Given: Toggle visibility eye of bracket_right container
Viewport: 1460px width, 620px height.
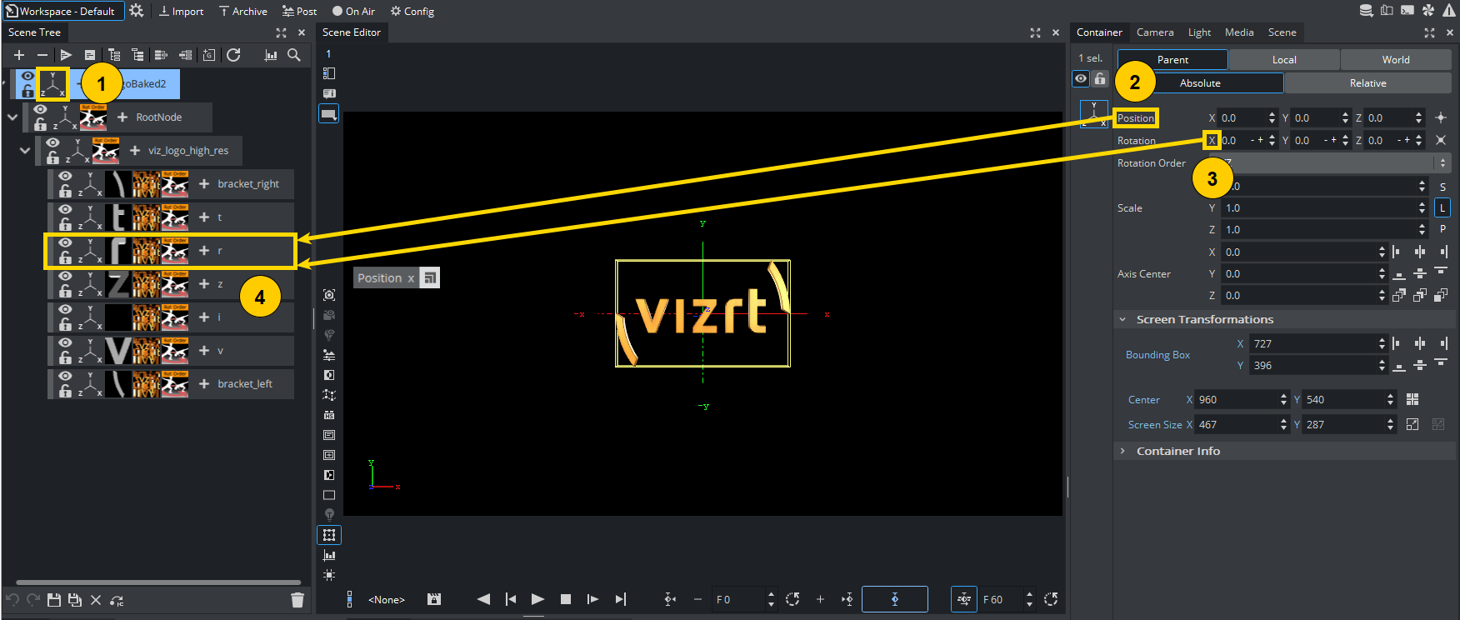Looking at the screenshot, I should point(65,177).
